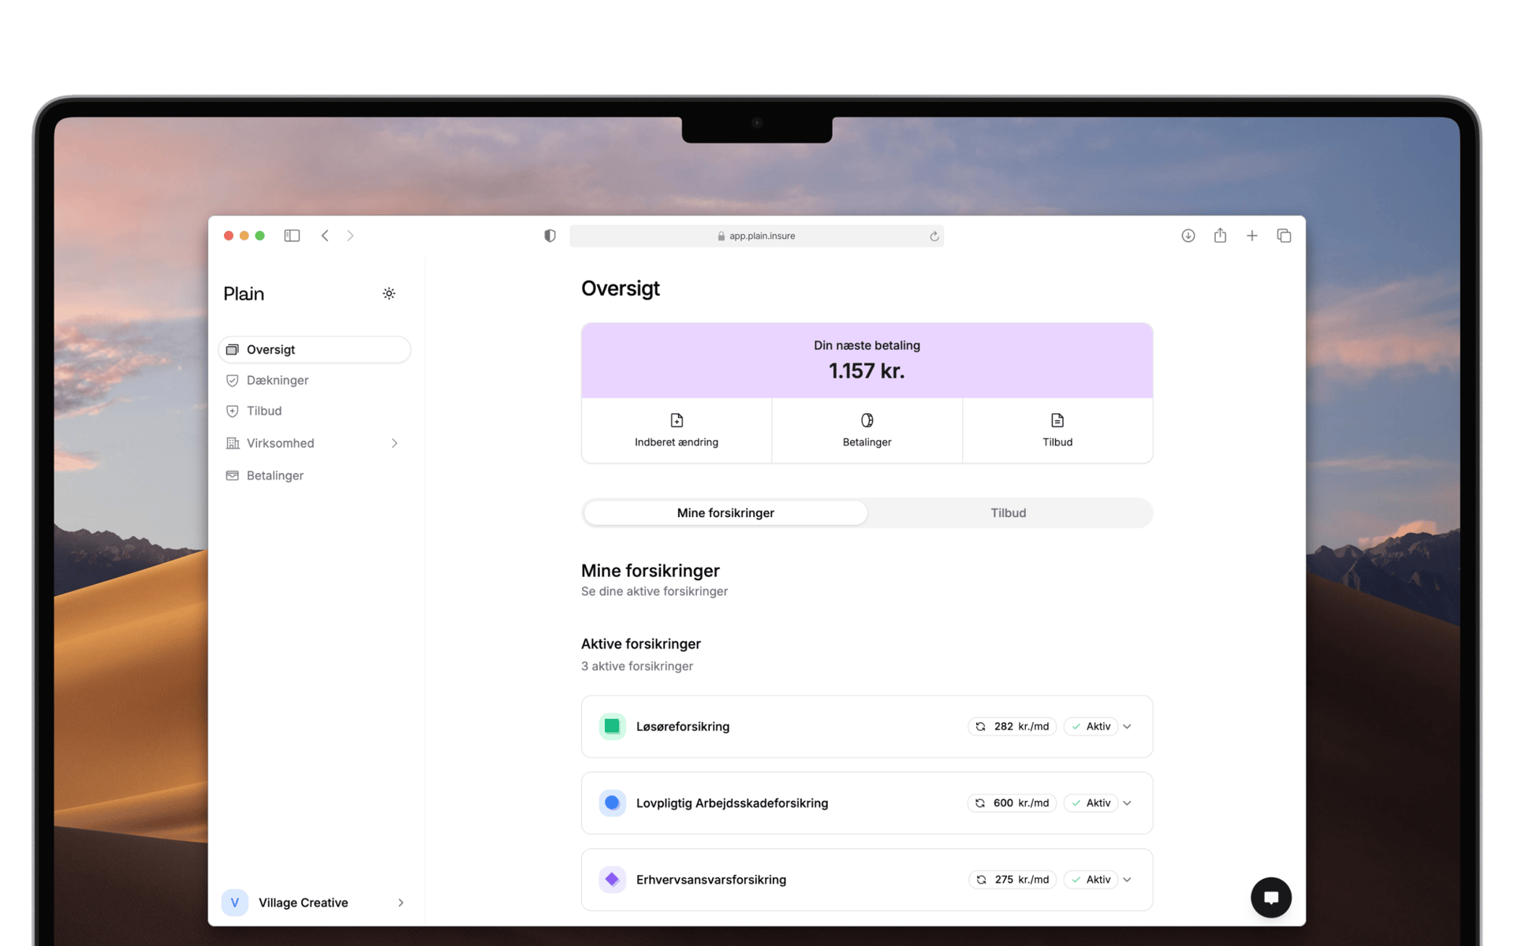
Task: Toggle light mode with the sun icon
Action: [389, 293]
